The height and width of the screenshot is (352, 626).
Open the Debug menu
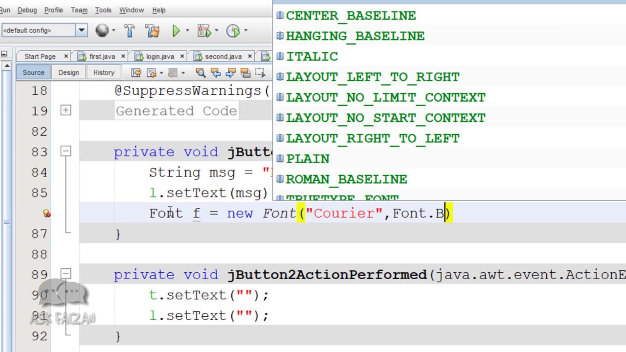coord(27,10)
